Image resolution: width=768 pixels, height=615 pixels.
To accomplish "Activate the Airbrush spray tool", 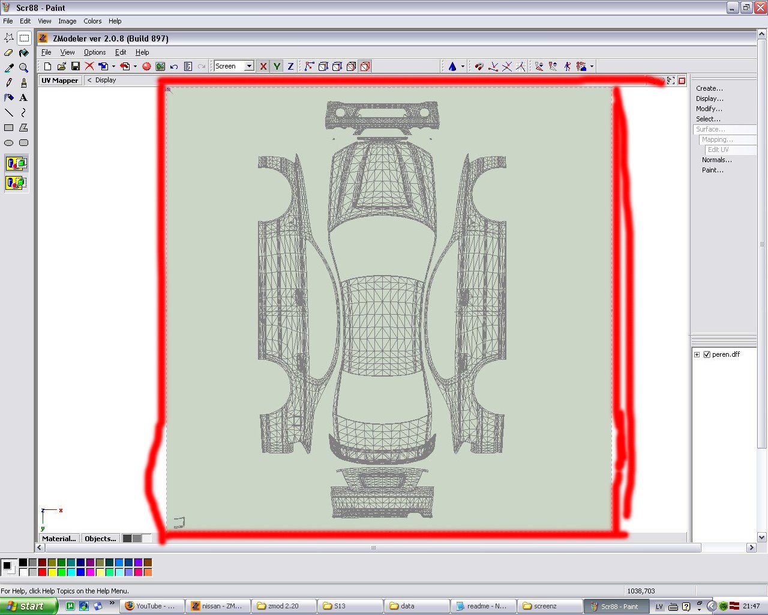I will (9, 97).
